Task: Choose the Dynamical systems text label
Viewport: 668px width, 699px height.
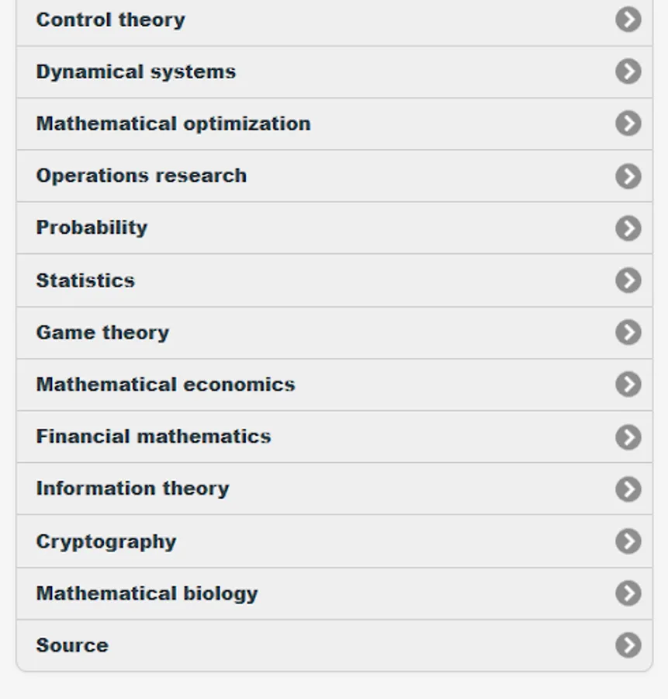Action: click(x=136, y=71)
